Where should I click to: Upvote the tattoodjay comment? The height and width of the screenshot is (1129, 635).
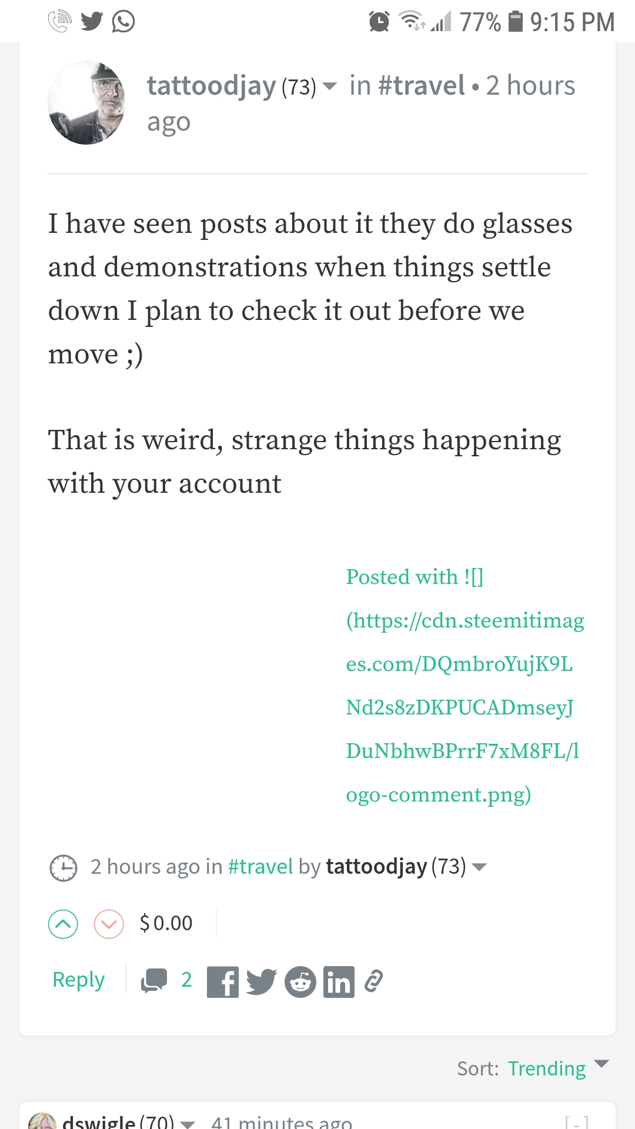tap(63, 924)
